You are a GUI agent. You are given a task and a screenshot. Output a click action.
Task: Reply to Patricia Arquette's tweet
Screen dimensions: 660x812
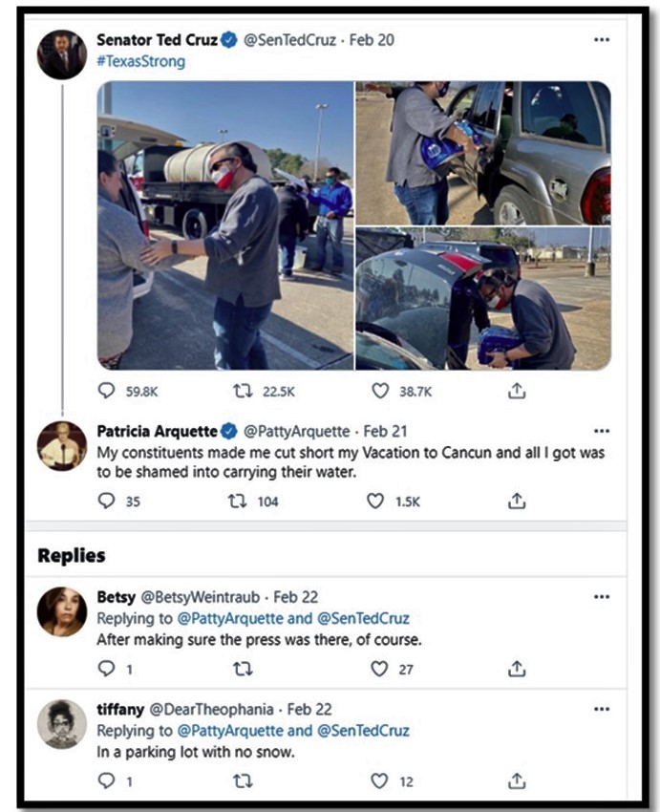coord(106,501)
